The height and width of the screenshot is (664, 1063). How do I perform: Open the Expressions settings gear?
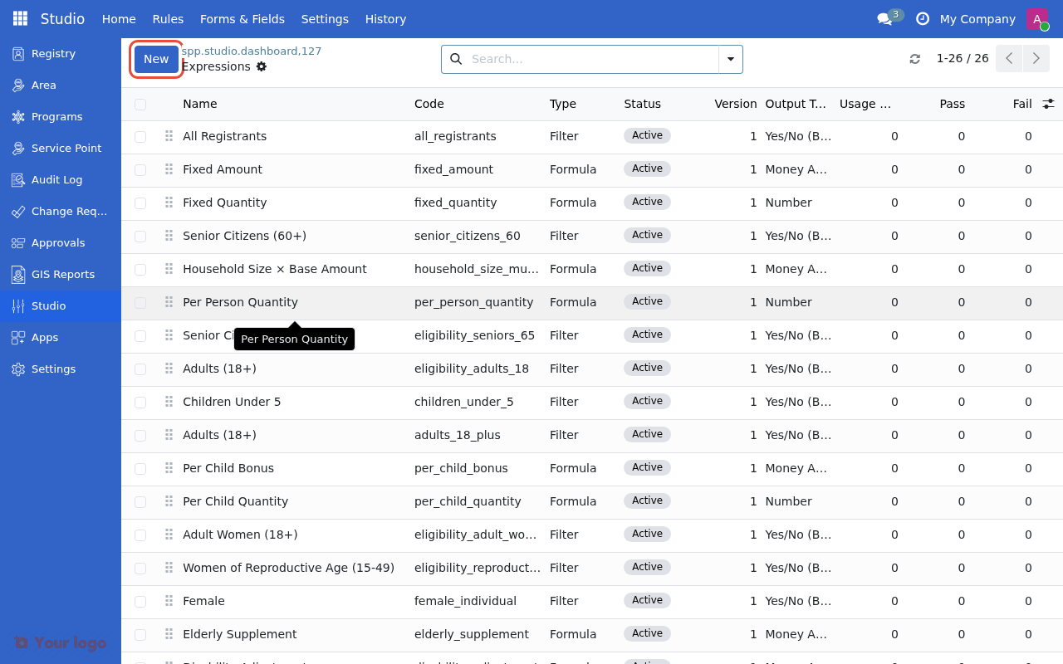point(261,66)
